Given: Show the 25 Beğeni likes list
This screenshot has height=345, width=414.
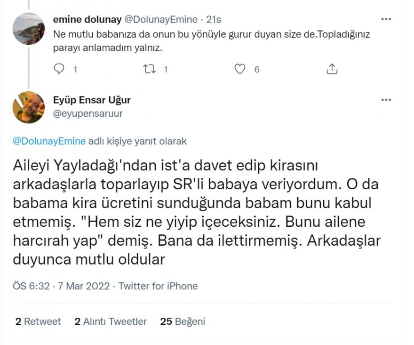Looking at the screenshot, I should click(x=183, y=321).
